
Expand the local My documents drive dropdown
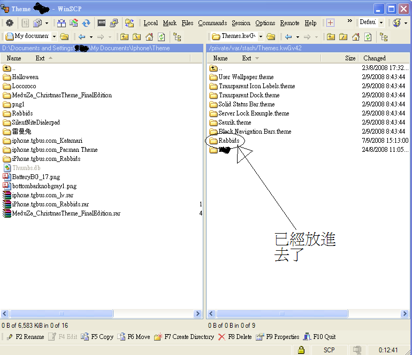click(54, 37)
